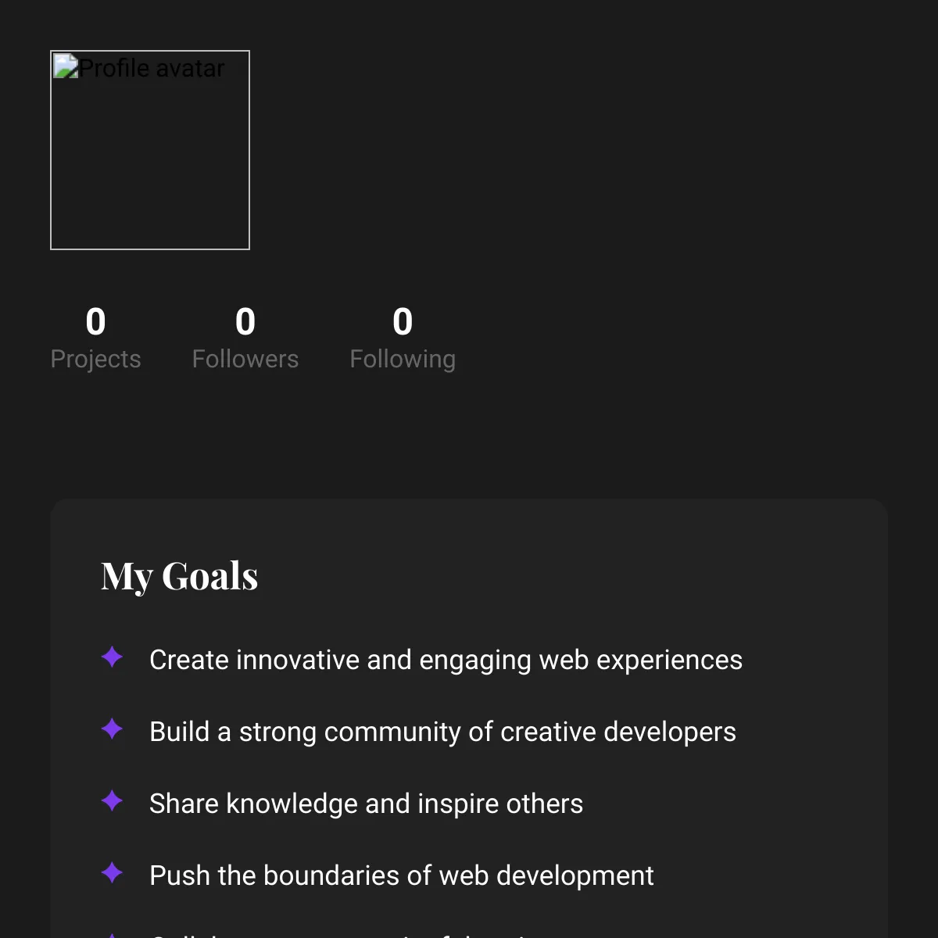Click the Followers label
Screen dimensions: 938x938
(x=245, y=359)
